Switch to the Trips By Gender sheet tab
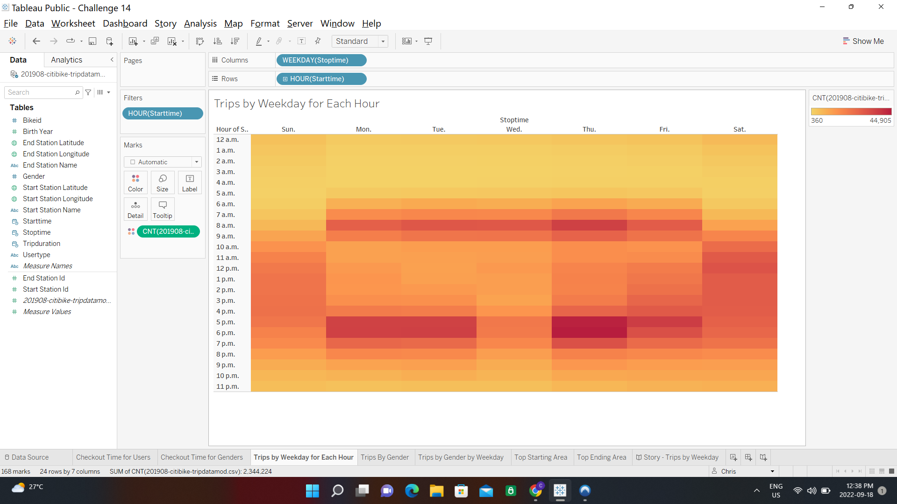This screenshot has width=897, height=504. click(x=385, y=457)
